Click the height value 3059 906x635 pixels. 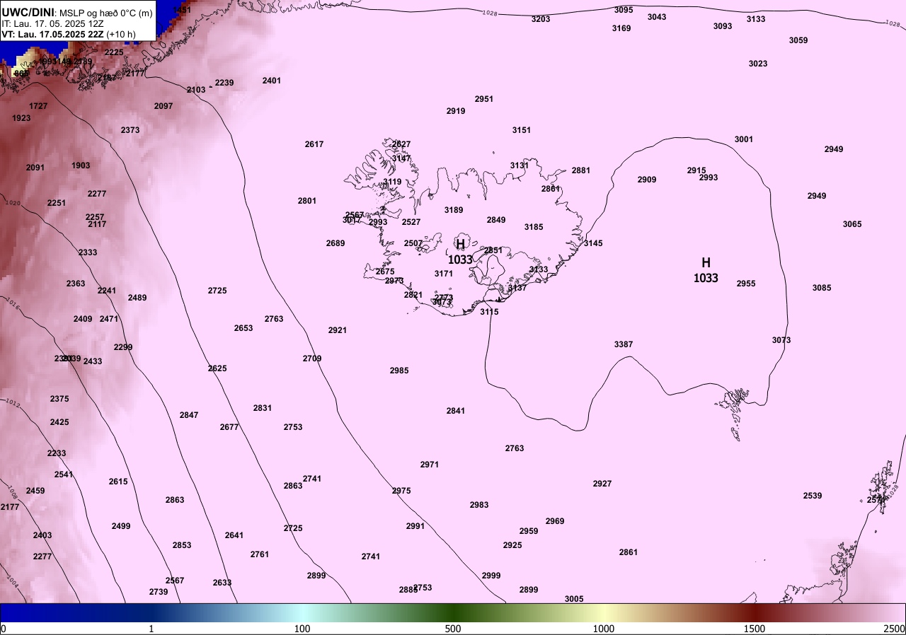(798, 40)
